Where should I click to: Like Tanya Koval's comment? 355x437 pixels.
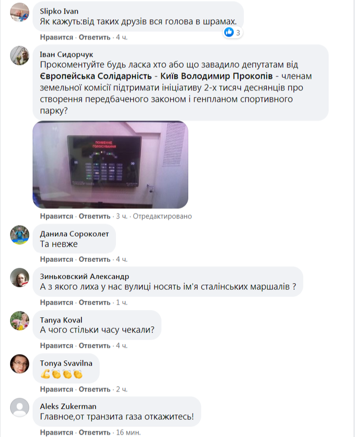click(x=57, y=345)
